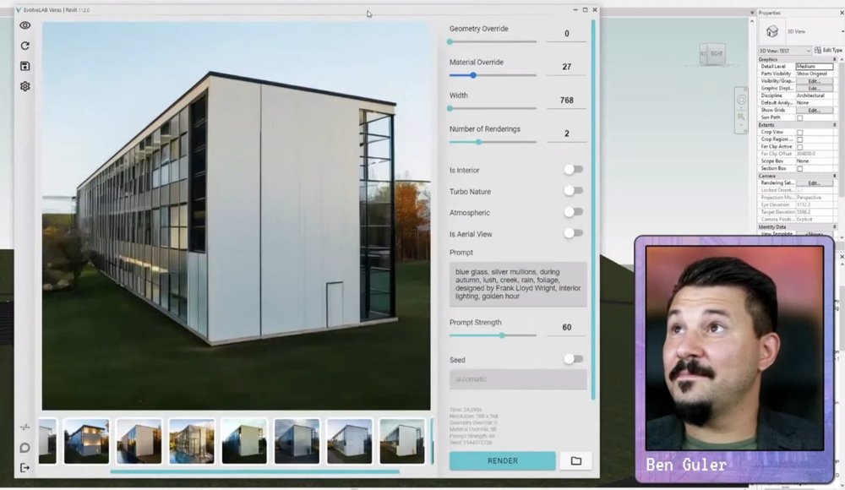This screenshot has height=490, width=845.
Task: Toggle the Is Interior switch
Action: [x=574, y=170]
